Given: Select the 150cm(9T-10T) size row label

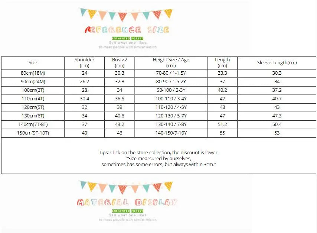Looking at the screenshot, I should click(x=33, y=133).
